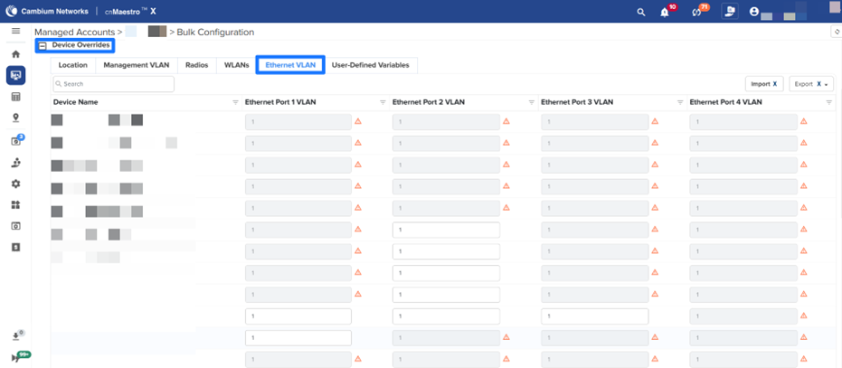Go to Home in the sidebar

15,54
